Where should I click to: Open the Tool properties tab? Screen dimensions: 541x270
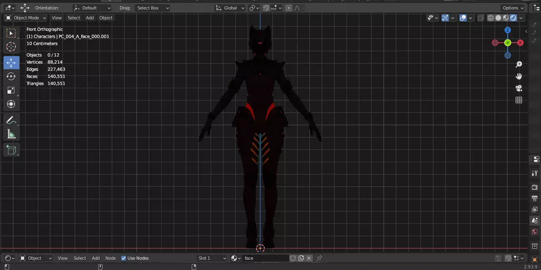(x=535, y=174)
